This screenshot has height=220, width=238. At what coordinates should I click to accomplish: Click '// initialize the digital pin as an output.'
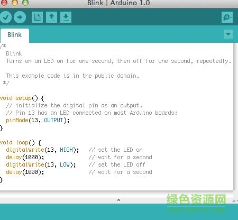click(74, 105)
